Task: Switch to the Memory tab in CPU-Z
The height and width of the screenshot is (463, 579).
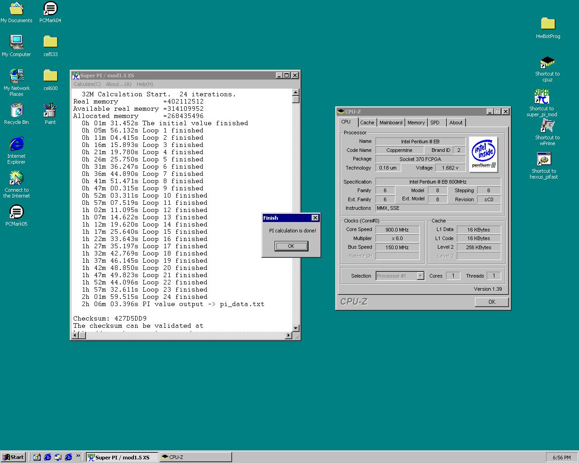Action: pyautogui.click(x=416, y=123)
